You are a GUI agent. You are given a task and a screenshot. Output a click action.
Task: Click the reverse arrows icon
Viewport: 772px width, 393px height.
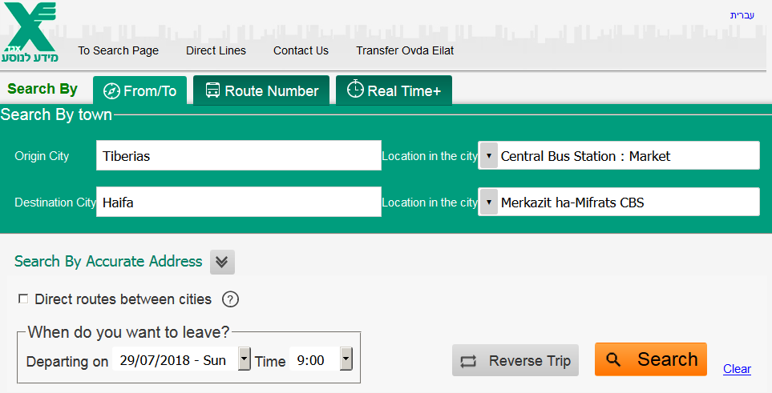468,361
